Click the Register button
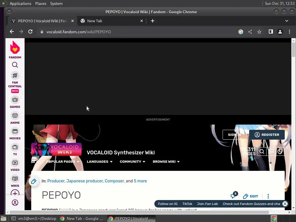Viewport: 296px width, 222px height. pos(267,135)
